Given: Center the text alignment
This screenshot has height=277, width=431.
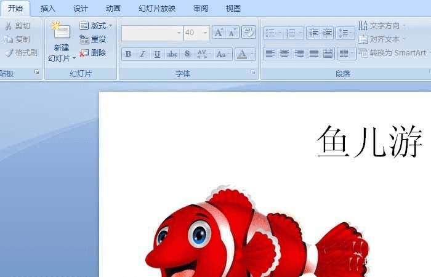Looking at the screenshot, I should click(284, 54).
